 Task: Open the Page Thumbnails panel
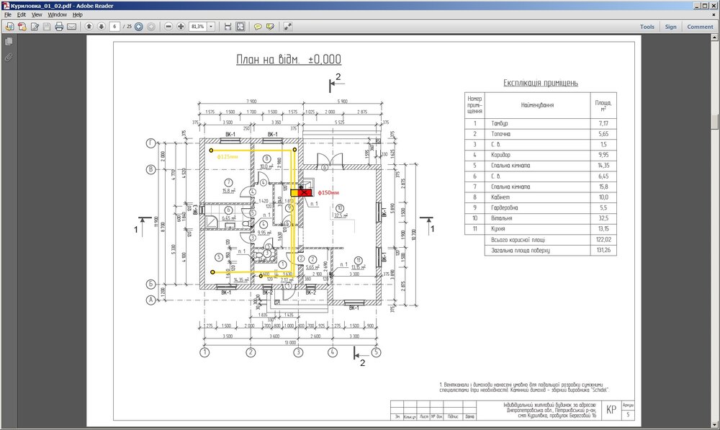(9, 42)
